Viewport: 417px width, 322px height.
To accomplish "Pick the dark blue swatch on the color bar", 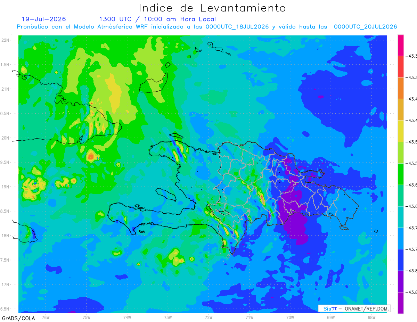I will [x=401, y=260].
